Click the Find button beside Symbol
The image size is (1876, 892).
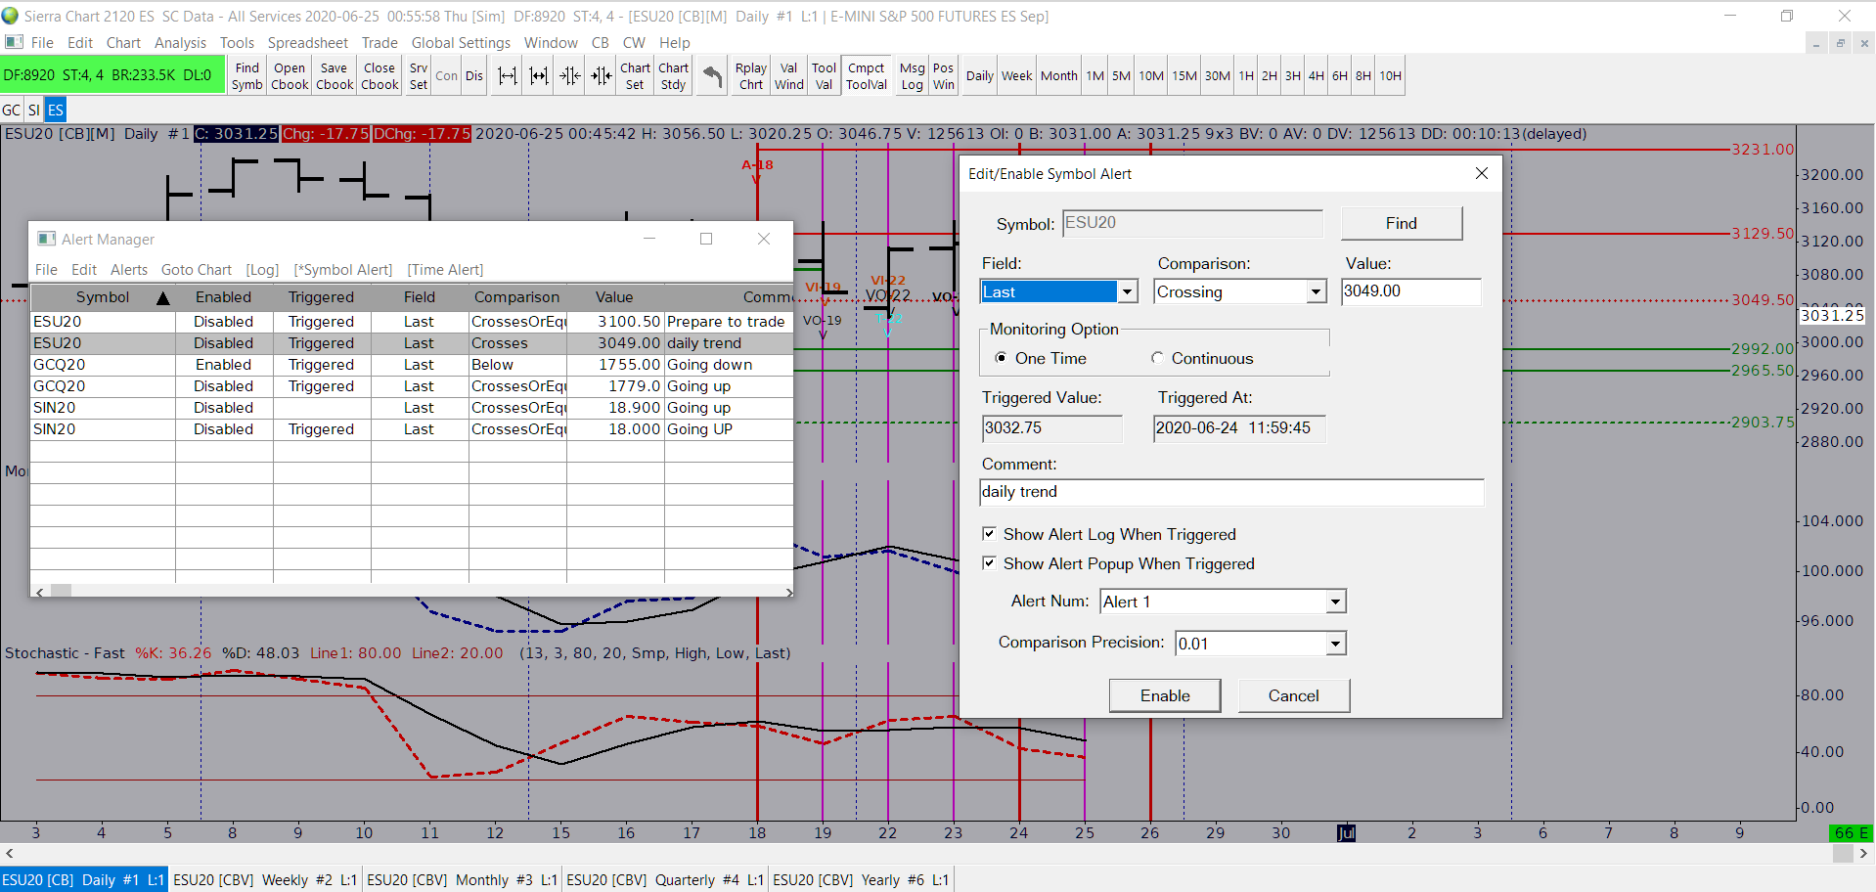(x=1401, y=223)
